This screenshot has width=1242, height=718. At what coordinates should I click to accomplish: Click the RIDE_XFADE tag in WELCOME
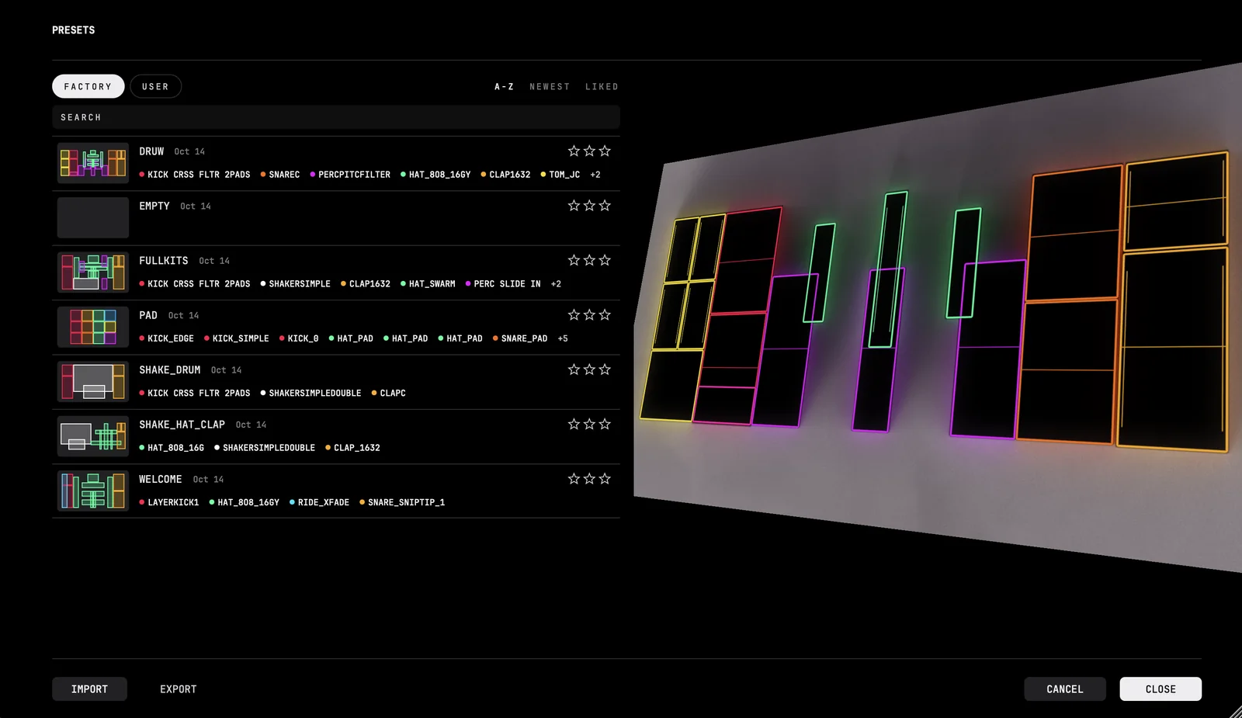click(x=319, y=502)
